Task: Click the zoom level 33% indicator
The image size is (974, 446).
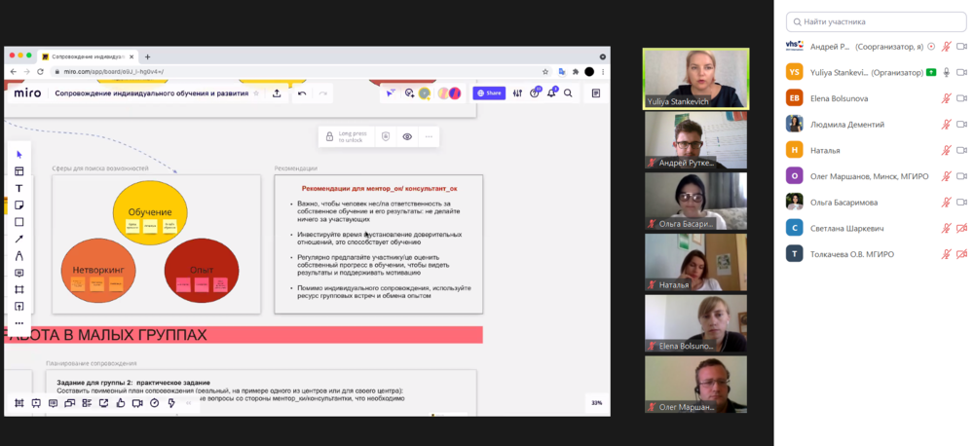Action: 596,403
